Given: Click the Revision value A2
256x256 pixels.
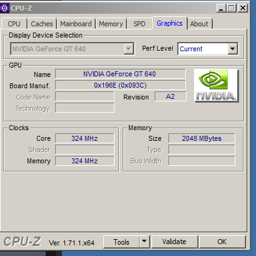Looking at the screenshot, I should click(170, 96).
